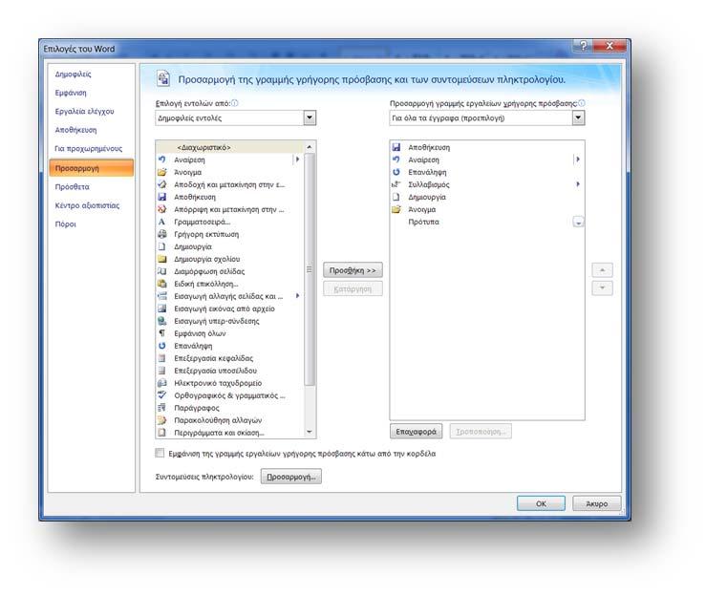The width and height of the screenshot is (706, 596).
Task: Click save icon beside Αποθήκευση in right toolbar list
Action: click(x=396, y=147)
